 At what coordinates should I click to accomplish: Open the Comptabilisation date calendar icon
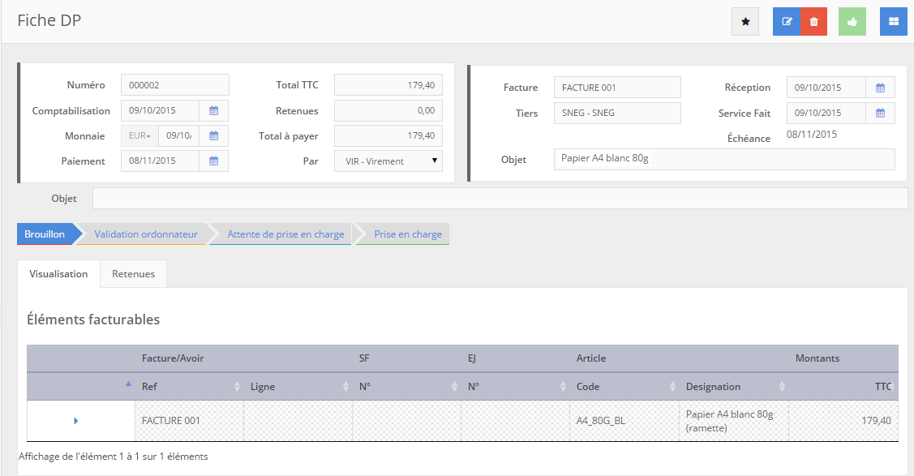click(214, 110)
